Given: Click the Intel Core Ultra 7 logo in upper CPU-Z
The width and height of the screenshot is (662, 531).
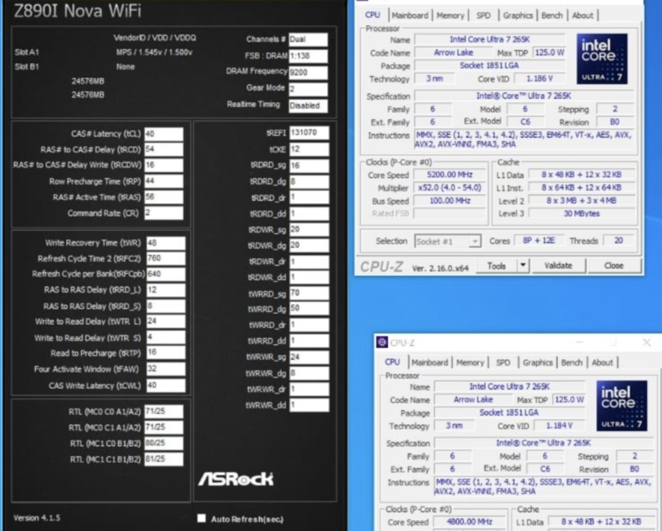Looking at the screenshot, I should tap(602, 59).
